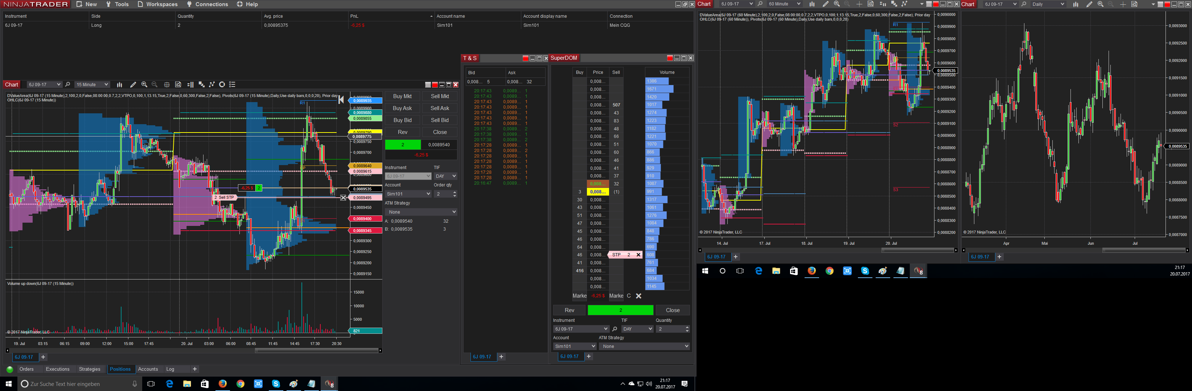Open the Workspaces menu

point(157,4)
